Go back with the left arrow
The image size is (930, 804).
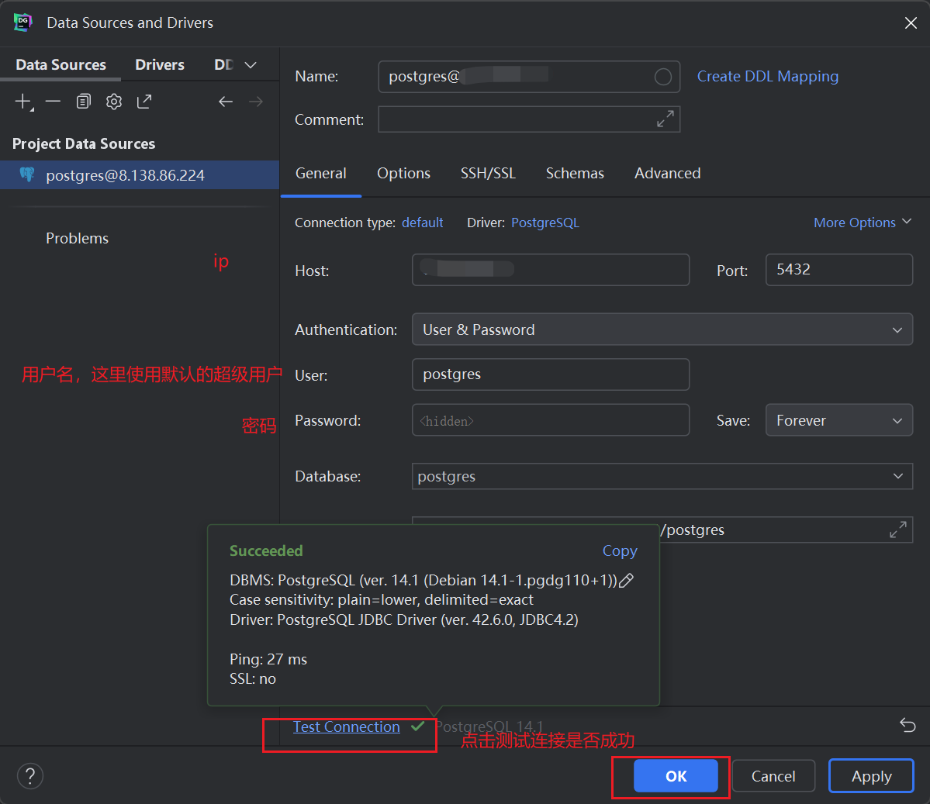click(x=226, y=102)
